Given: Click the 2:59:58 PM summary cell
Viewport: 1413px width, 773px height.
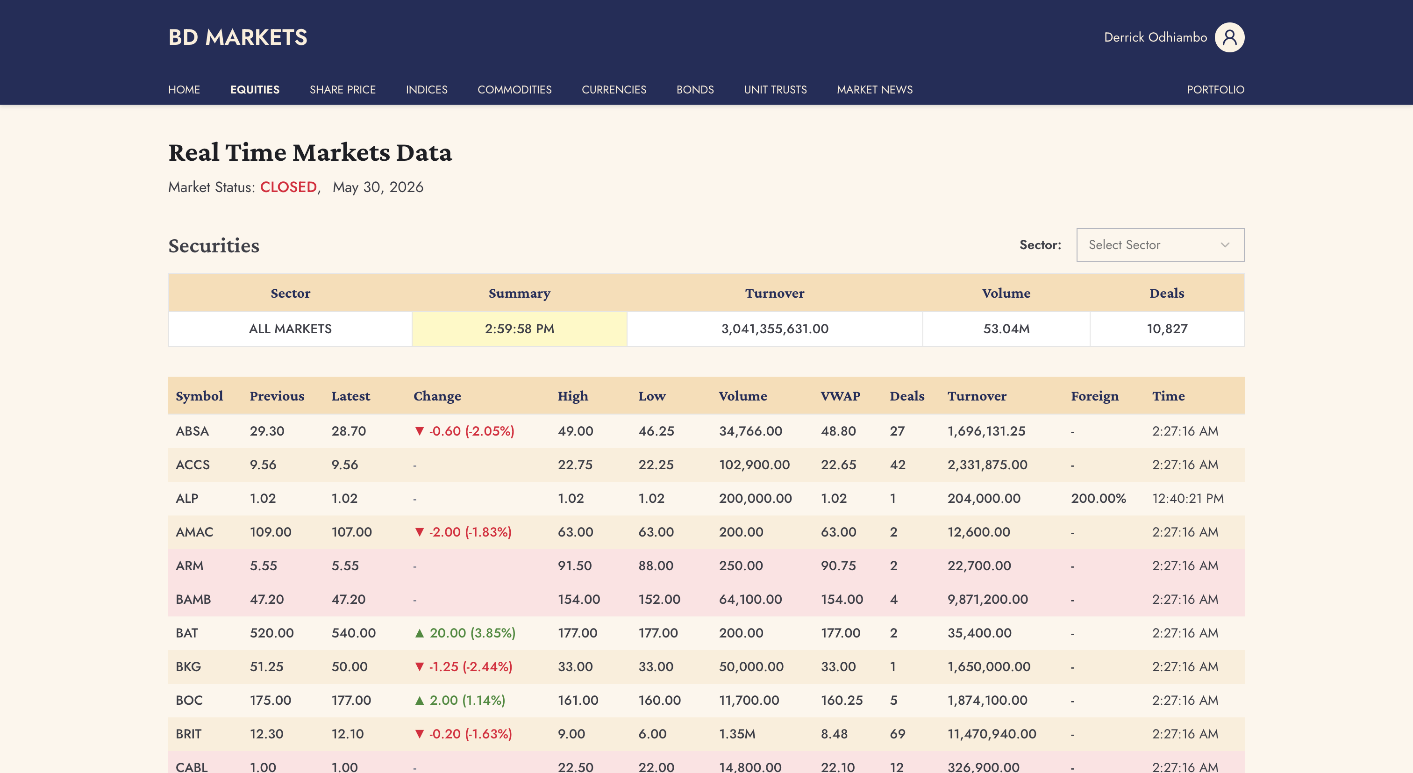Looking at the screenshot, I should pos(519,329).
